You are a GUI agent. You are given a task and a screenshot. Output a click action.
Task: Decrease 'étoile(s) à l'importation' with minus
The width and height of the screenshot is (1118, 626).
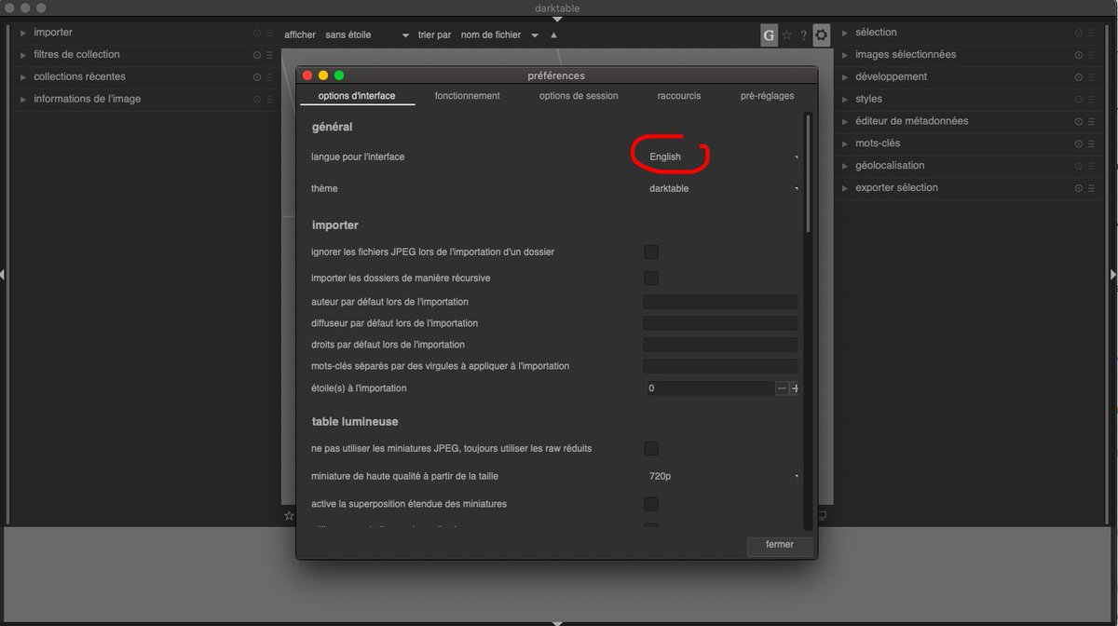[782, 388]
